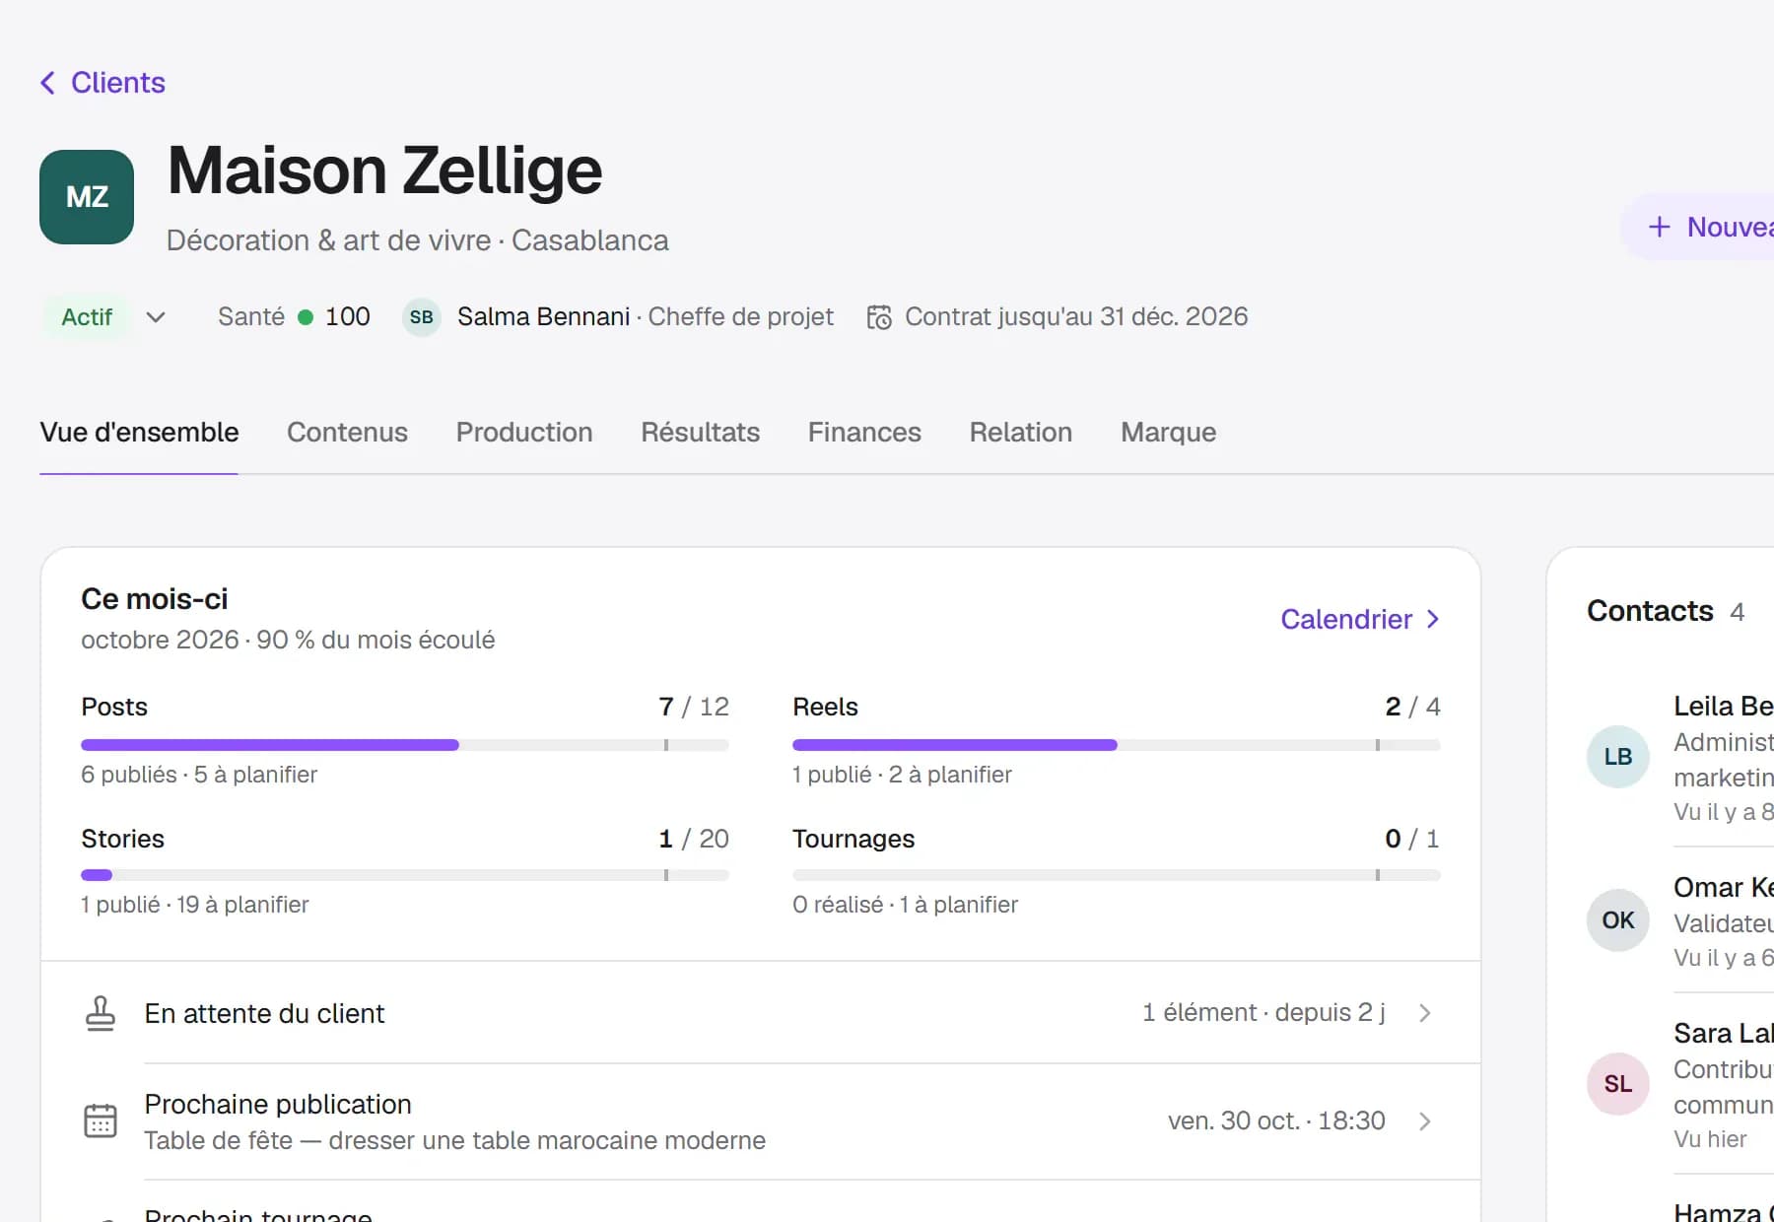Open the Résultats tab

tap(700, 433)
